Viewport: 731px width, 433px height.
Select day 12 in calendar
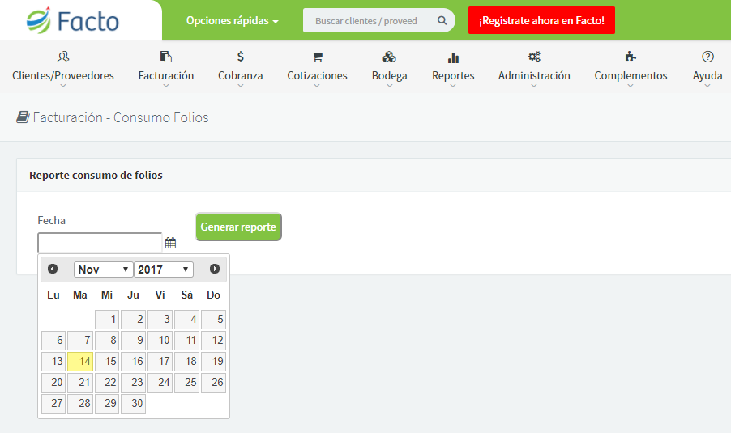click(x=213, y=341)
